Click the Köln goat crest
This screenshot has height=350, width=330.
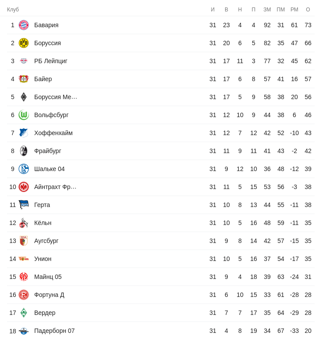[x=24, y=223]
